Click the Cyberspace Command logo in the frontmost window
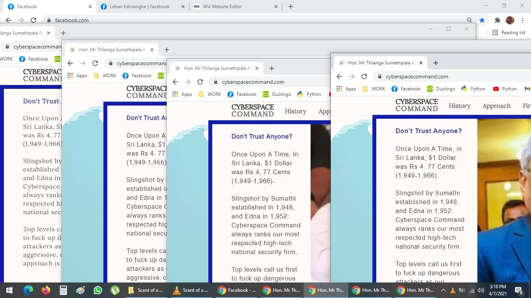Screen dimensions: 531x298 (x=417, y=105)
